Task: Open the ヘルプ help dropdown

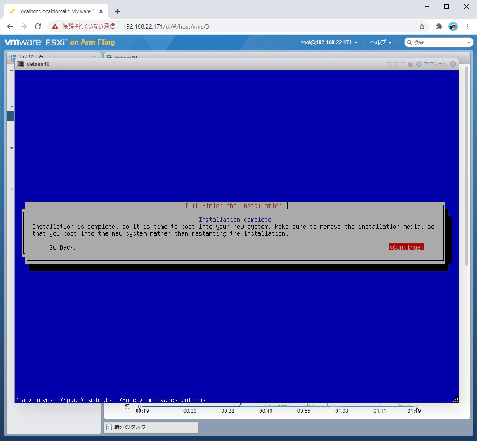Action: pyautogui.click(x=381, y=42)
